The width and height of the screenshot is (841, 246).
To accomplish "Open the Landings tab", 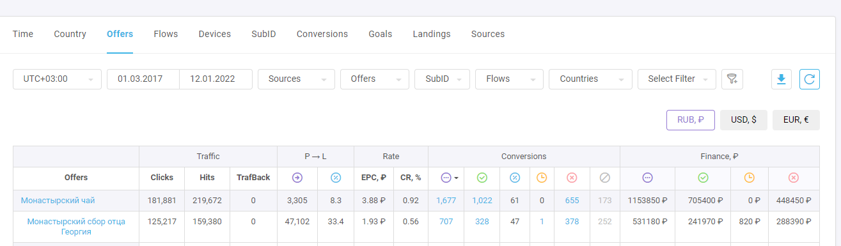I will pyautogui.click(x=432, y=34).
